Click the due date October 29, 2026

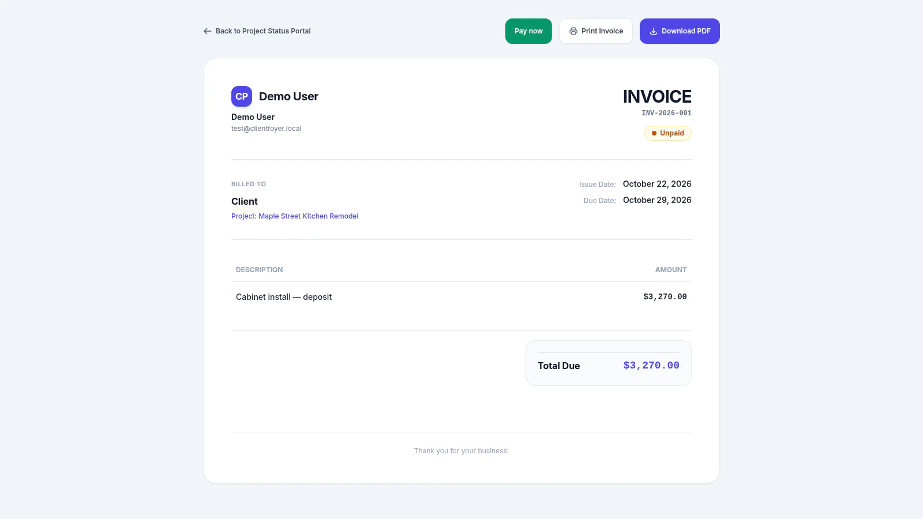click(657, 200)
